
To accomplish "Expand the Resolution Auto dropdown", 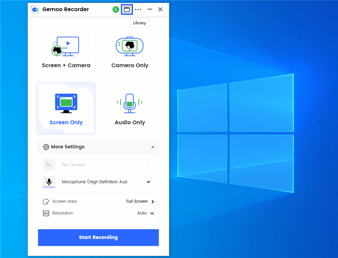I will pos(146,213).
